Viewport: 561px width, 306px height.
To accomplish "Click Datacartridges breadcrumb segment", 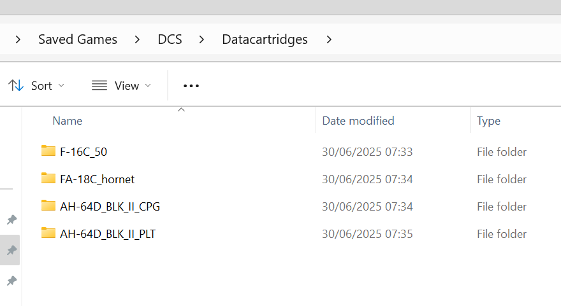I will click(x=265, y=39).
